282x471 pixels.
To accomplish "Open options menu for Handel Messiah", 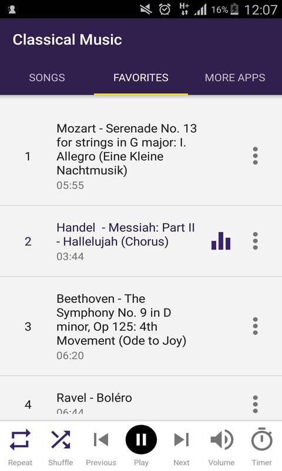I will [256, 241].
